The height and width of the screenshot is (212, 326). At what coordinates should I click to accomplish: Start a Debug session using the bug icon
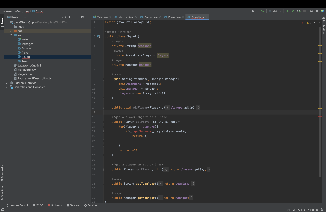coord(293,11)
